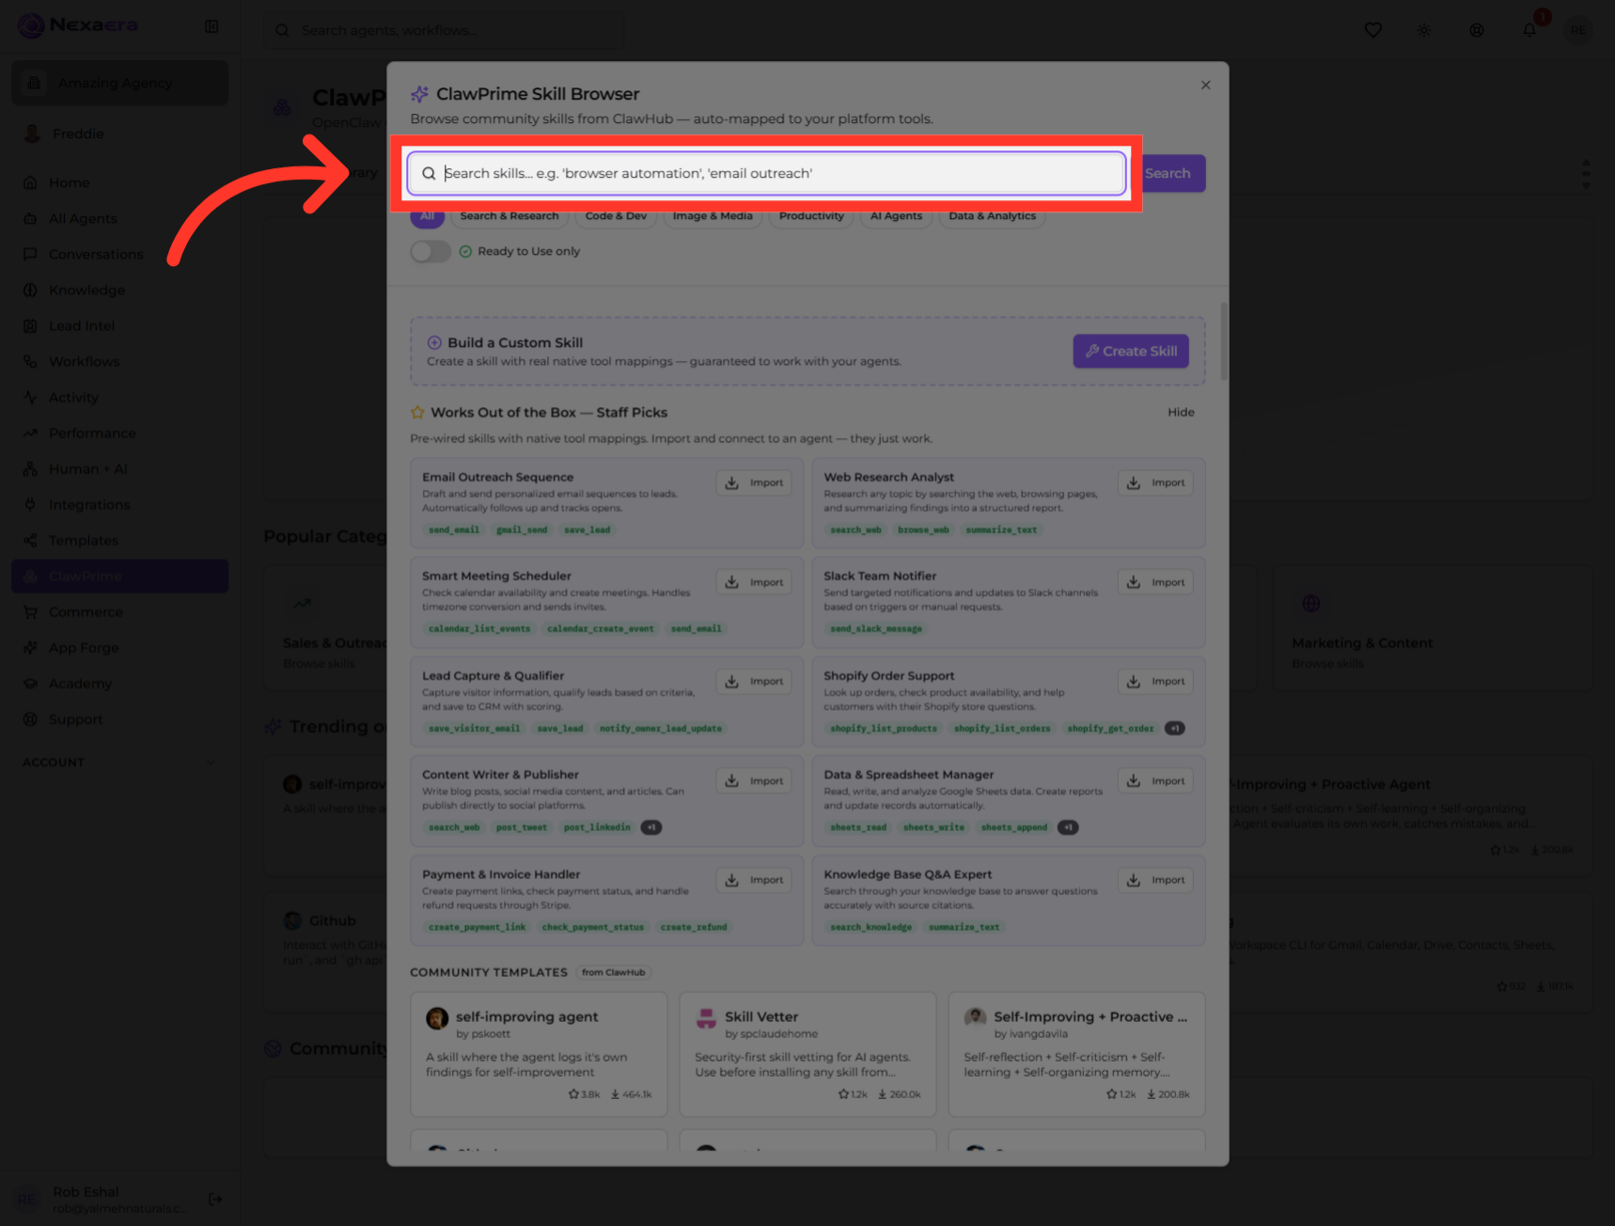Screen dimensions: 1615x1226
Task: Open Workflows in the sidebar
Action: click(x=84, y=362)
